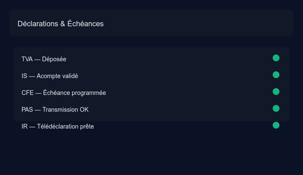Click the green status dot for TVA

click(x=276, y=58)
